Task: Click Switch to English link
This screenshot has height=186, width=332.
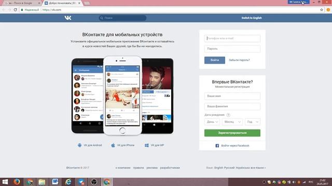Action: click(x=252, y=18)
